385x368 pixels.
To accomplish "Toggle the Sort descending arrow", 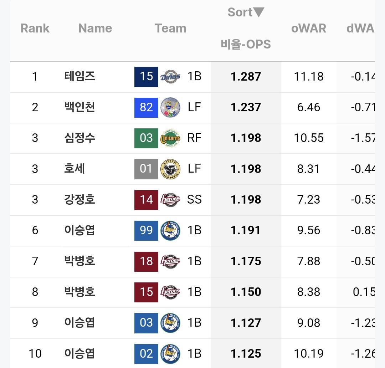I will [258, 12].
